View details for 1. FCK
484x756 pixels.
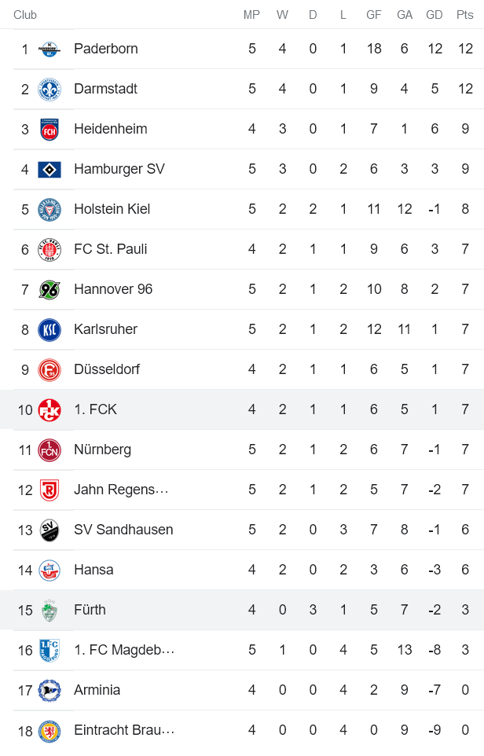pyautogui.click(x=93, y=409)
